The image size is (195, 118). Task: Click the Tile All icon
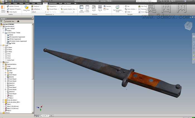pyautogui.click(x=100, y=7)
